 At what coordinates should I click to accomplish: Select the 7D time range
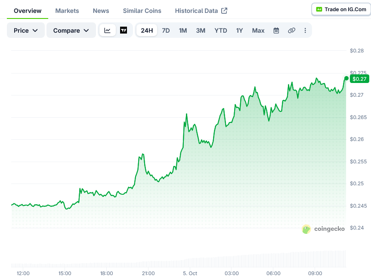pos(166,31)
